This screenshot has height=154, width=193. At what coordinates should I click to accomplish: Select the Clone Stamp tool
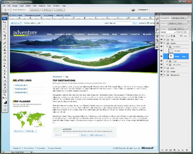point(5,50)
